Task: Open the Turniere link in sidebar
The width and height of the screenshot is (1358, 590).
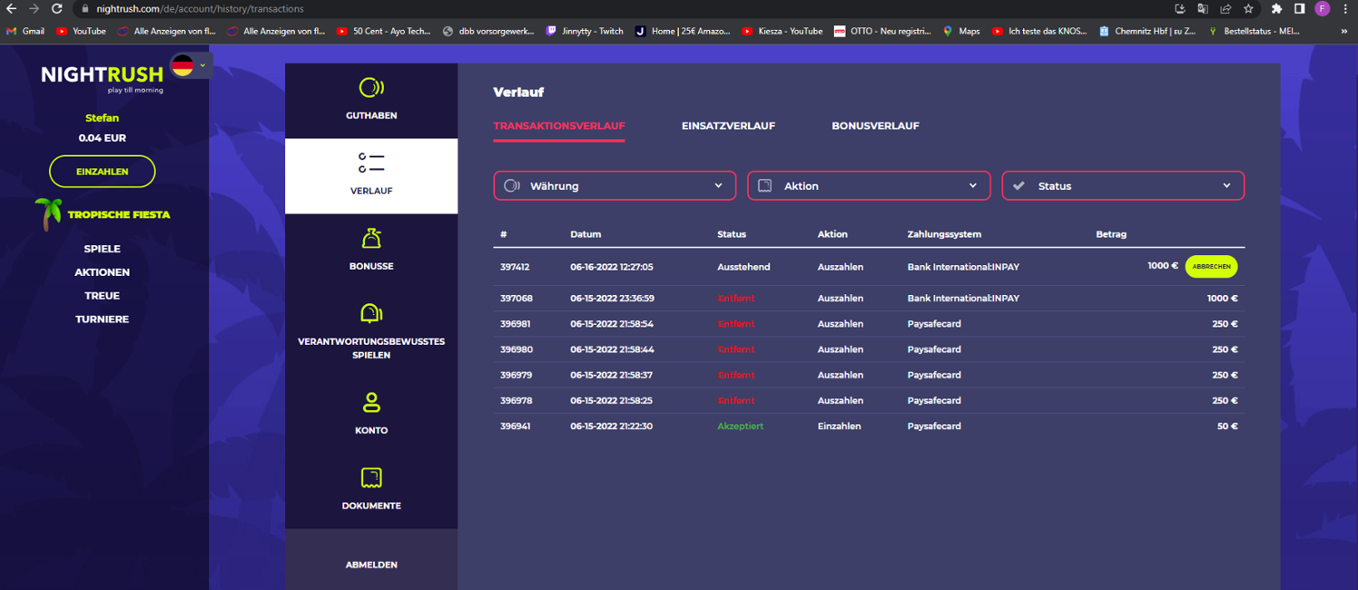Action: pyautogui.click(x=102, y=319)
